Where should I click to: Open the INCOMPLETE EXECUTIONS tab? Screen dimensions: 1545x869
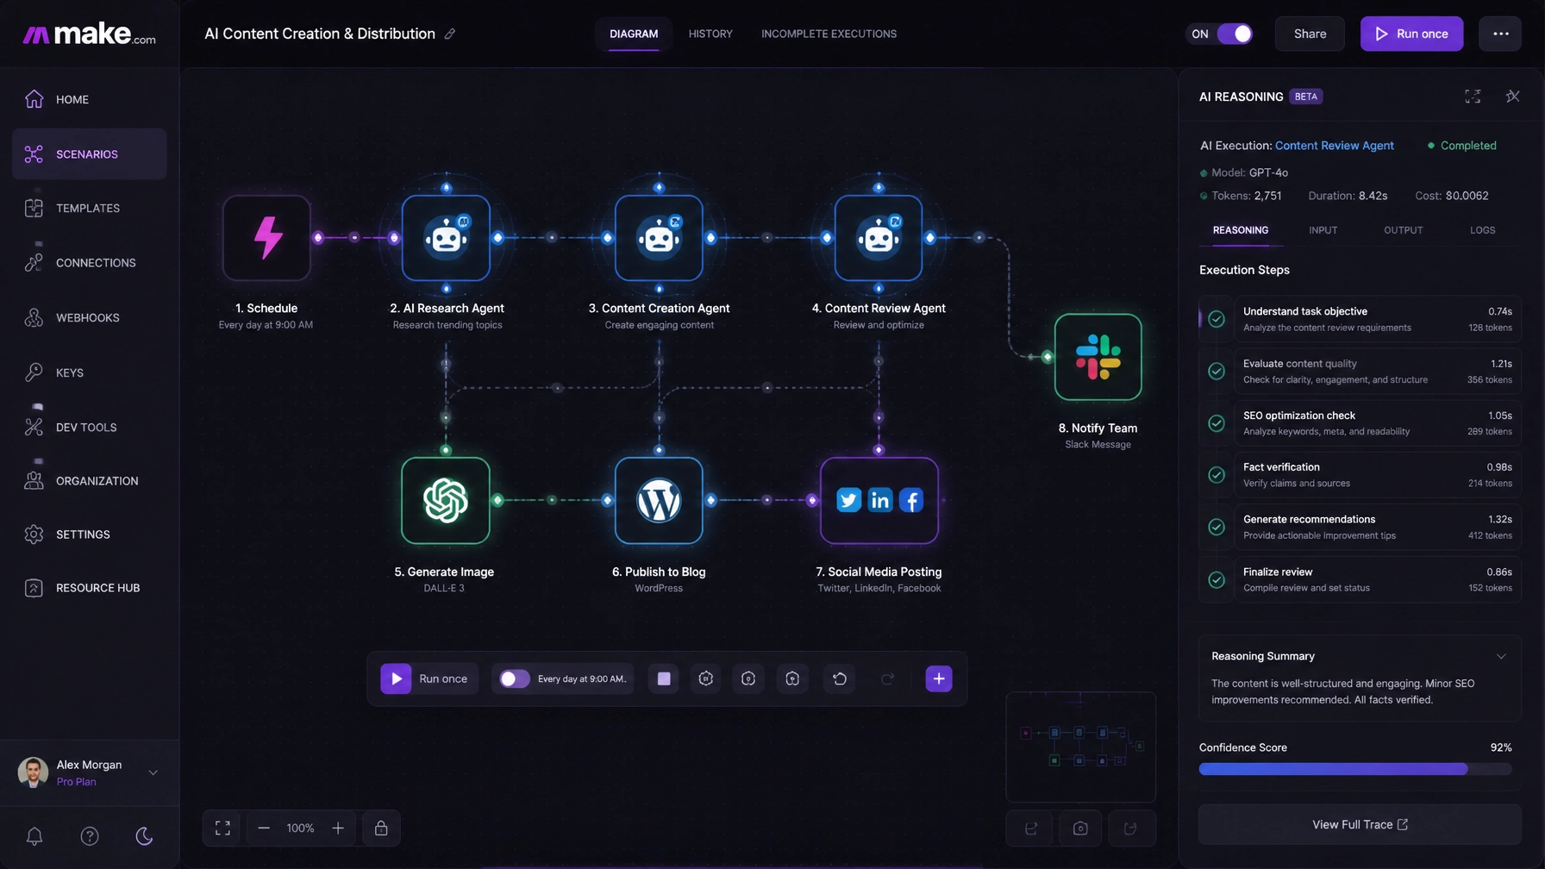pyautogui.click(x=829, y=34)
